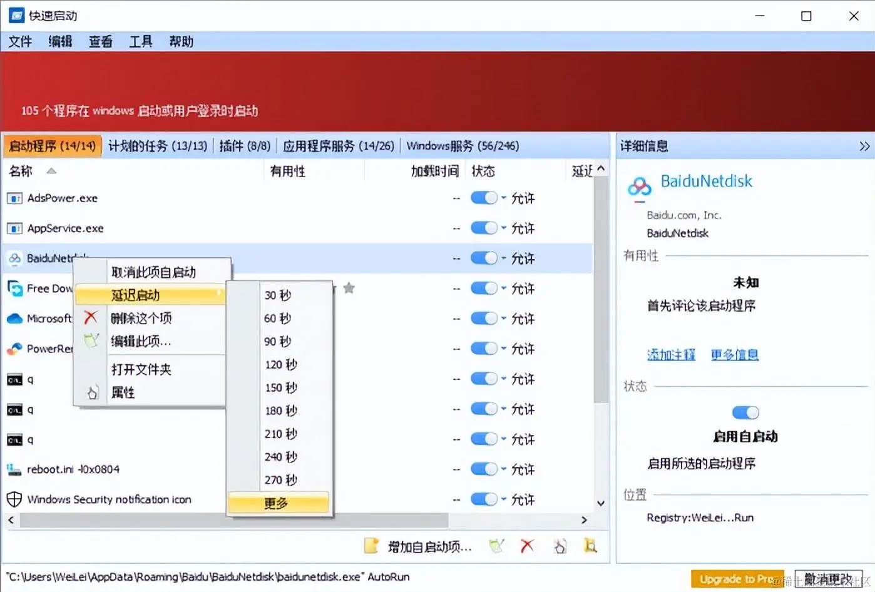This screenshot has width=875, height=592.
Task: Click the gray star in Free Download row
Action: coord(349,288)
